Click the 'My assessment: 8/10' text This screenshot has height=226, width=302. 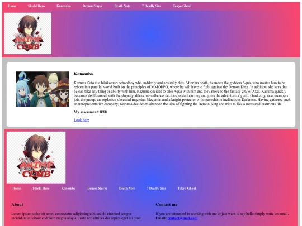[91, 112]
